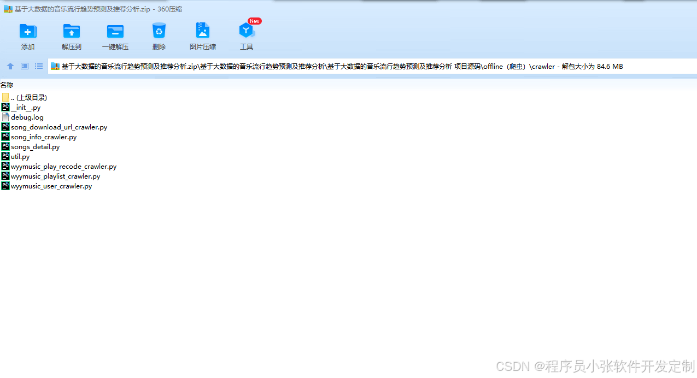Click the icon beside song_info_crawler.py
Screen dimensions: 697x378
coord(5,137)
